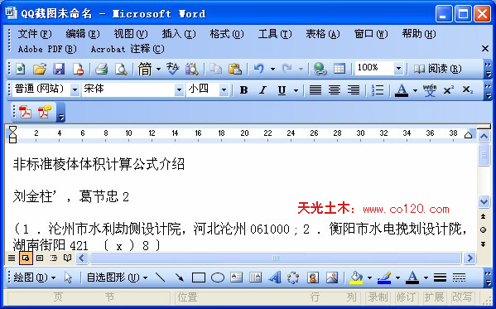
Task: Toggle Italic formatting
Action: pyautogui.click(x=262, y=90)
